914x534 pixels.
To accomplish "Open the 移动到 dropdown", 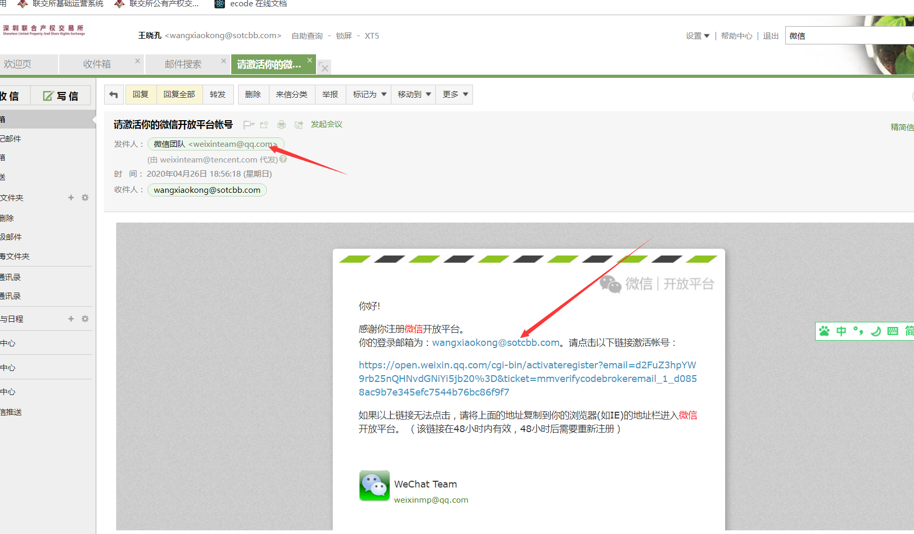I will [414, 95].
